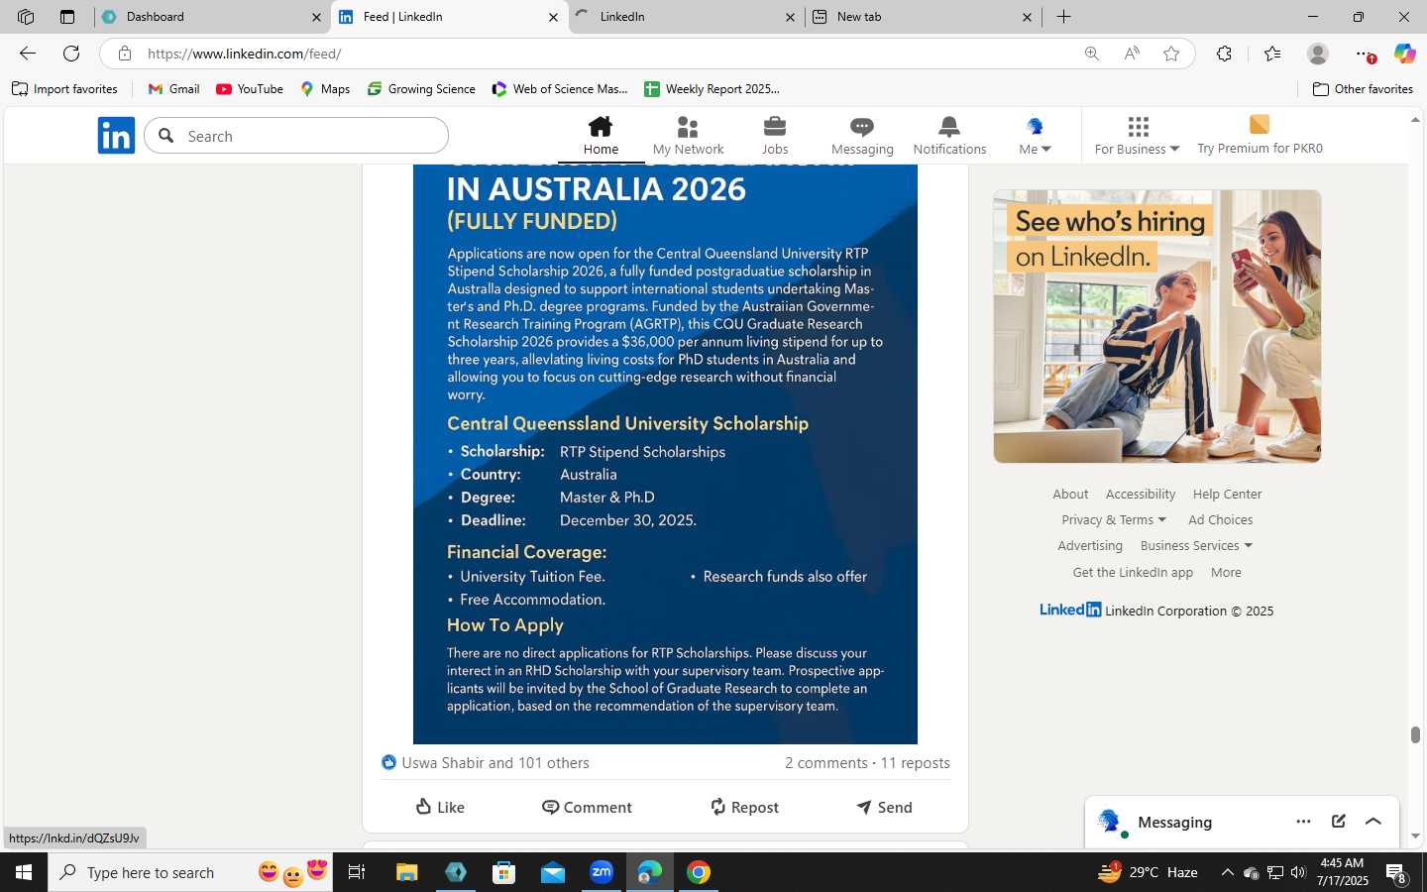Focus the LinkedIn Search field
Screen dimensions: 1427x892
click(x=296, y=136)
